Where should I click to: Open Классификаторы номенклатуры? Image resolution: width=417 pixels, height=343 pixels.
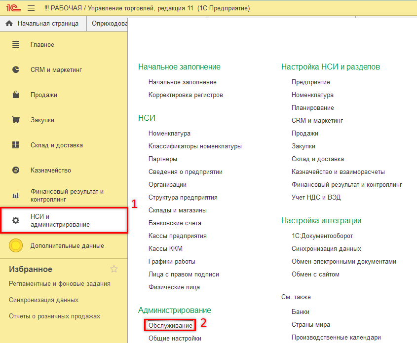point(195,146)
